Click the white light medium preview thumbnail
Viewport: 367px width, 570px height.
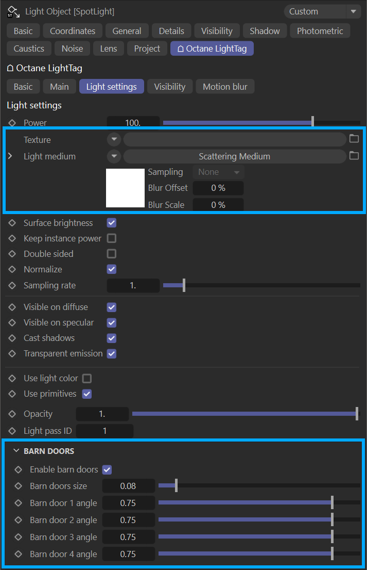pyautogui.click(x=125, y=188)
